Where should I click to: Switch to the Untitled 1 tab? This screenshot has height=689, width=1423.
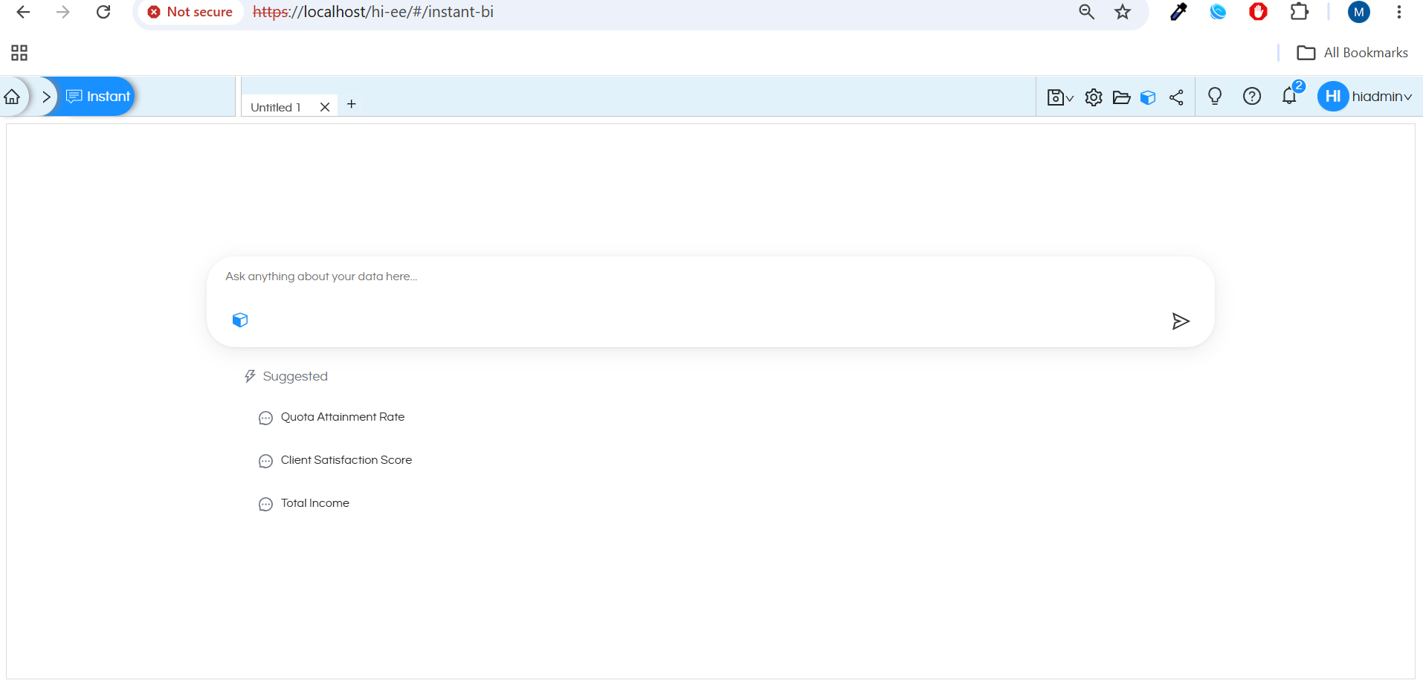(x=276, y=107)
